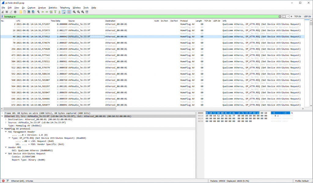313x183 pixels.
Task: Toggle packet colorization rules button
Action: [x=69, y=12]
